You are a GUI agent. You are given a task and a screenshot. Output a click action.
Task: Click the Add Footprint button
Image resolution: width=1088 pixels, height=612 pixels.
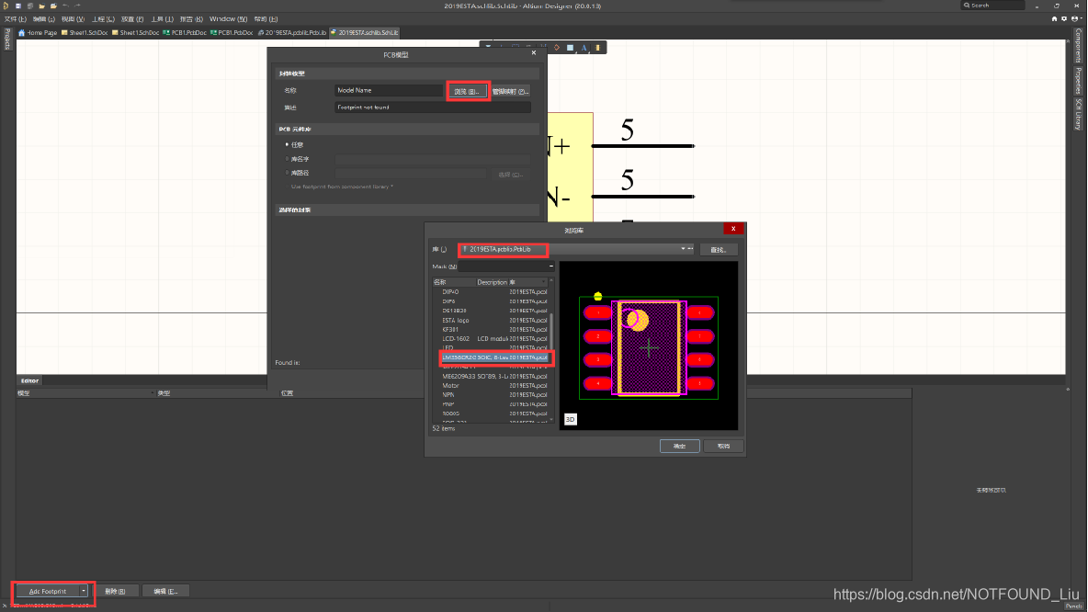47,591
